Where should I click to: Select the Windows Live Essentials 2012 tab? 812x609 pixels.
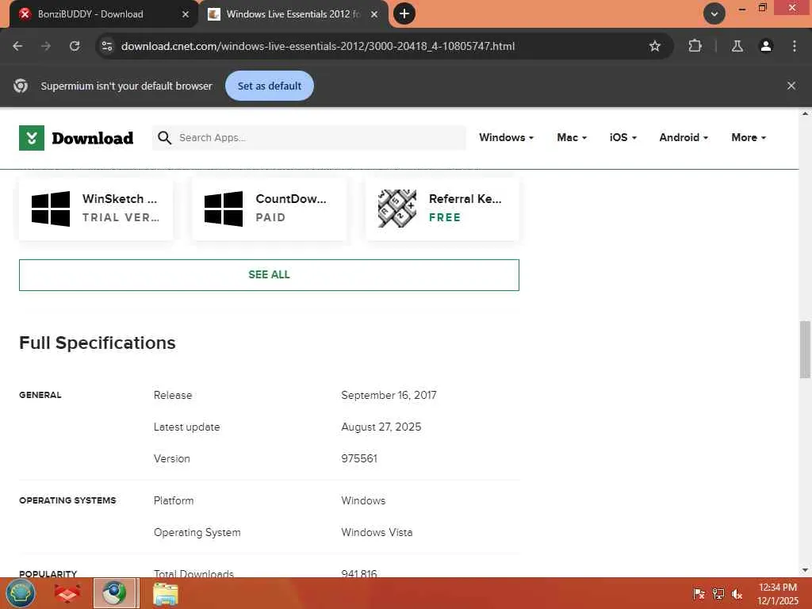pos(293,14)
